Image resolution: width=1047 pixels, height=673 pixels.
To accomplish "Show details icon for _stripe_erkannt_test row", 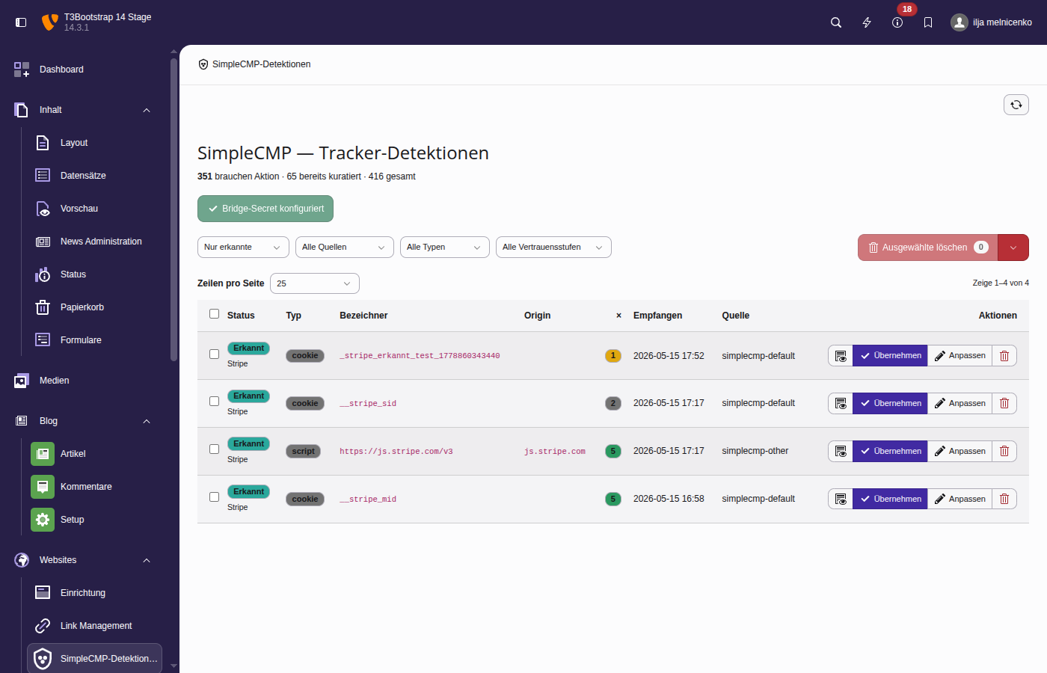I will 841,356.
